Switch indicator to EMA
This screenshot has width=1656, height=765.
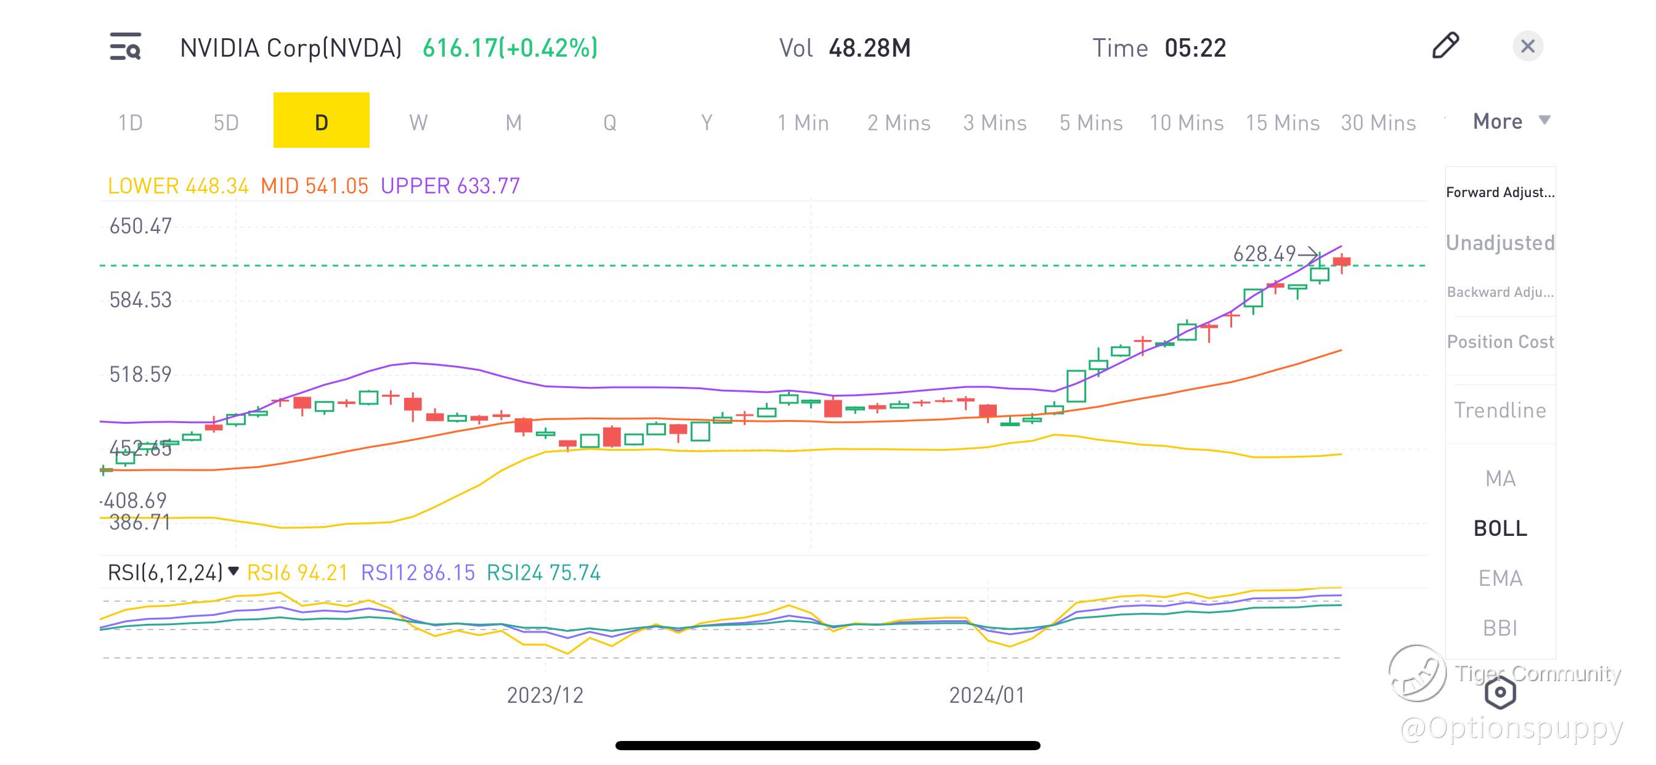point(1500,578)
